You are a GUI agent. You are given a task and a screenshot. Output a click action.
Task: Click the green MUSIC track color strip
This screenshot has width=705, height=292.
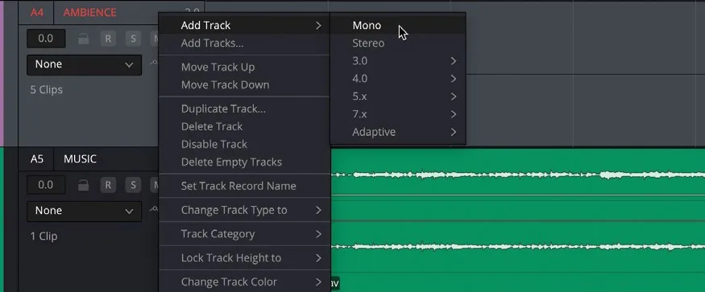(2, 220)
